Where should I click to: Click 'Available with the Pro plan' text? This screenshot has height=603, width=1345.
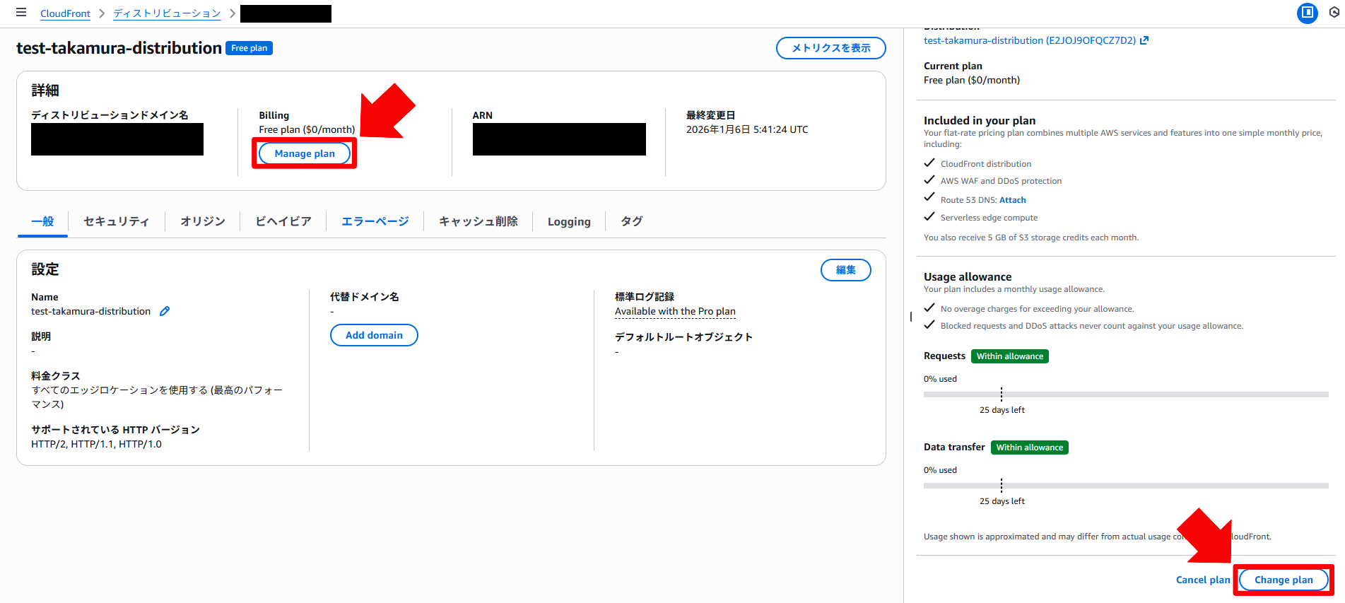675,311
